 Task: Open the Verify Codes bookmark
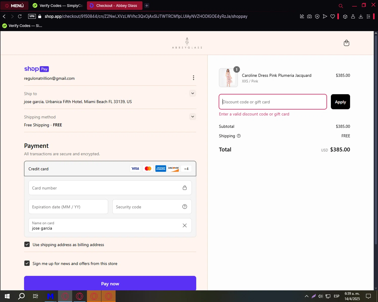pos(22,26)
